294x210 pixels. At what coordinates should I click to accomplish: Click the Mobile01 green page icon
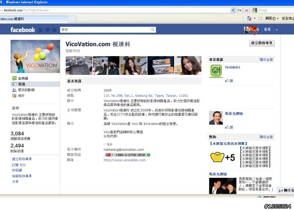216,71
